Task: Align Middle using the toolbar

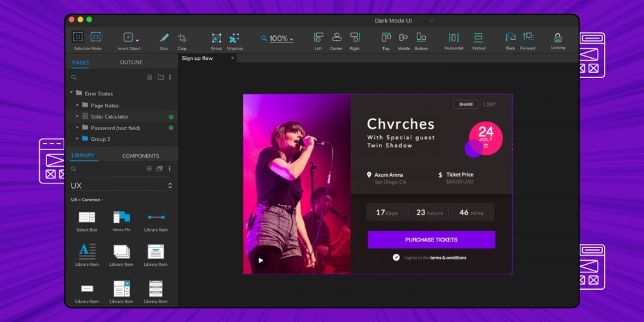Action: tap(403, 37)
